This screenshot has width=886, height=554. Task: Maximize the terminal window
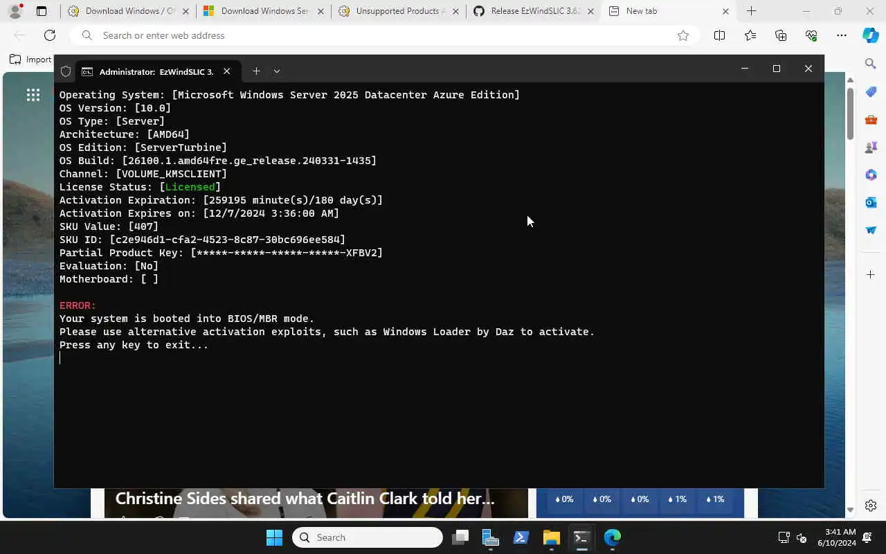[x=777, y=68]
